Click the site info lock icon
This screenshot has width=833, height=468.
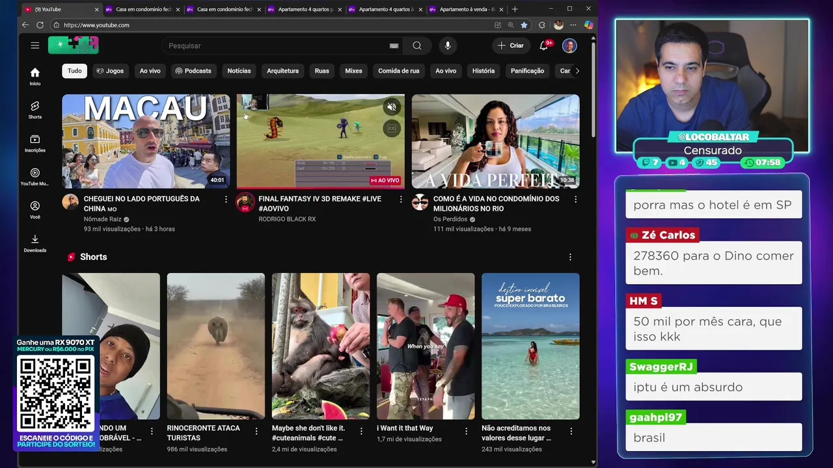point(57,25)
